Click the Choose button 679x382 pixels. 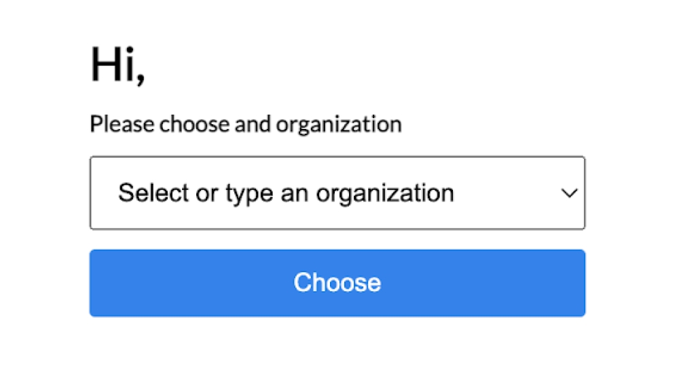pyautogui.click(x=337, y=283)
